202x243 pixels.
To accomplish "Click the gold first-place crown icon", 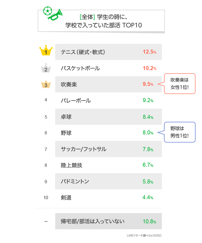I will click(46, 51).
